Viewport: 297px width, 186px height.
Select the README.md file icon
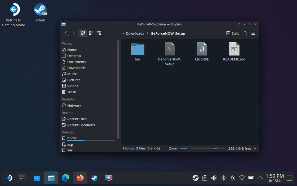234,49
